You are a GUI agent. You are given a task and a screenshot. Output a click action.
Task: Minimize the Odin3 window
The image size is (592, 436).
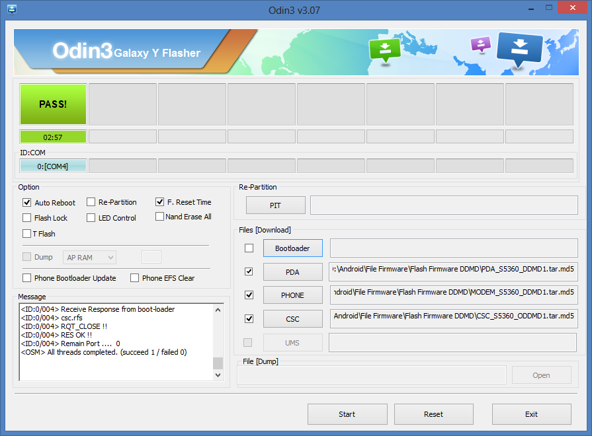[531, 9]
